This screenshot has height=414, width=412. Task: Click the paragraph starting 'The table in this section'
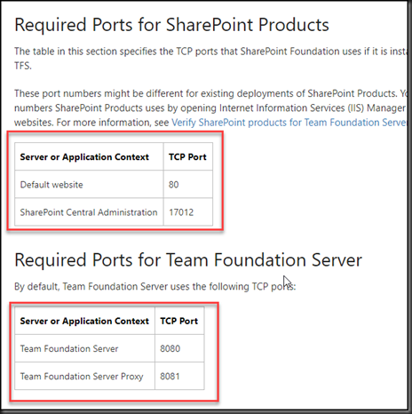pyautogui.click(x=210, y=59)
